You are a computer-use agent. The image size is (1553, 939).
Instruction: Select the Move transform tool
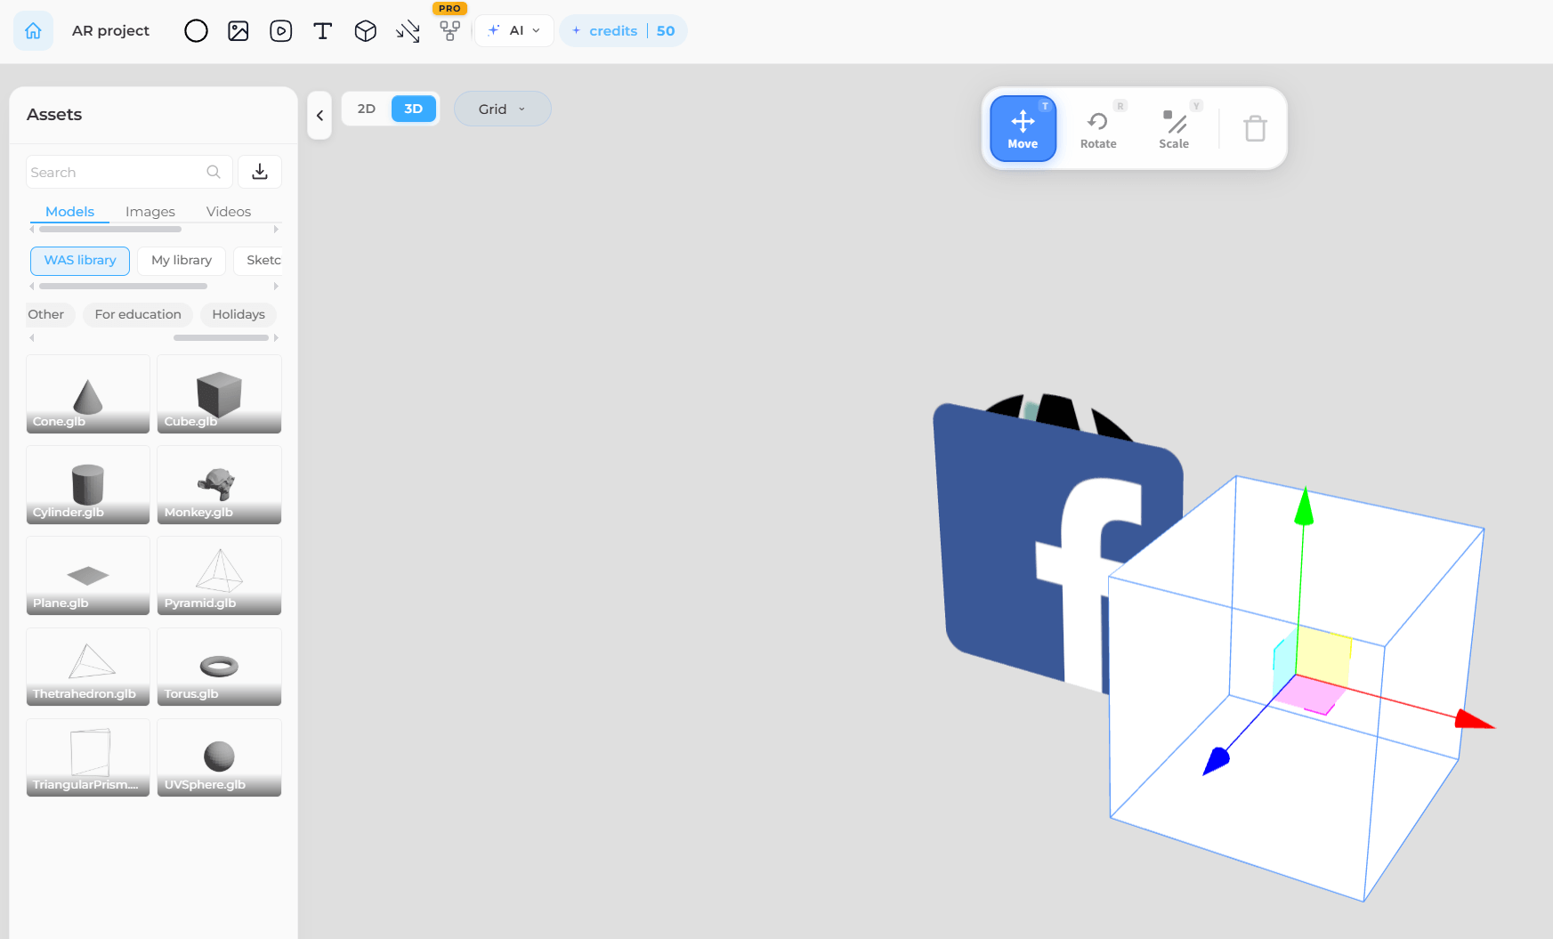(1023, 128)
